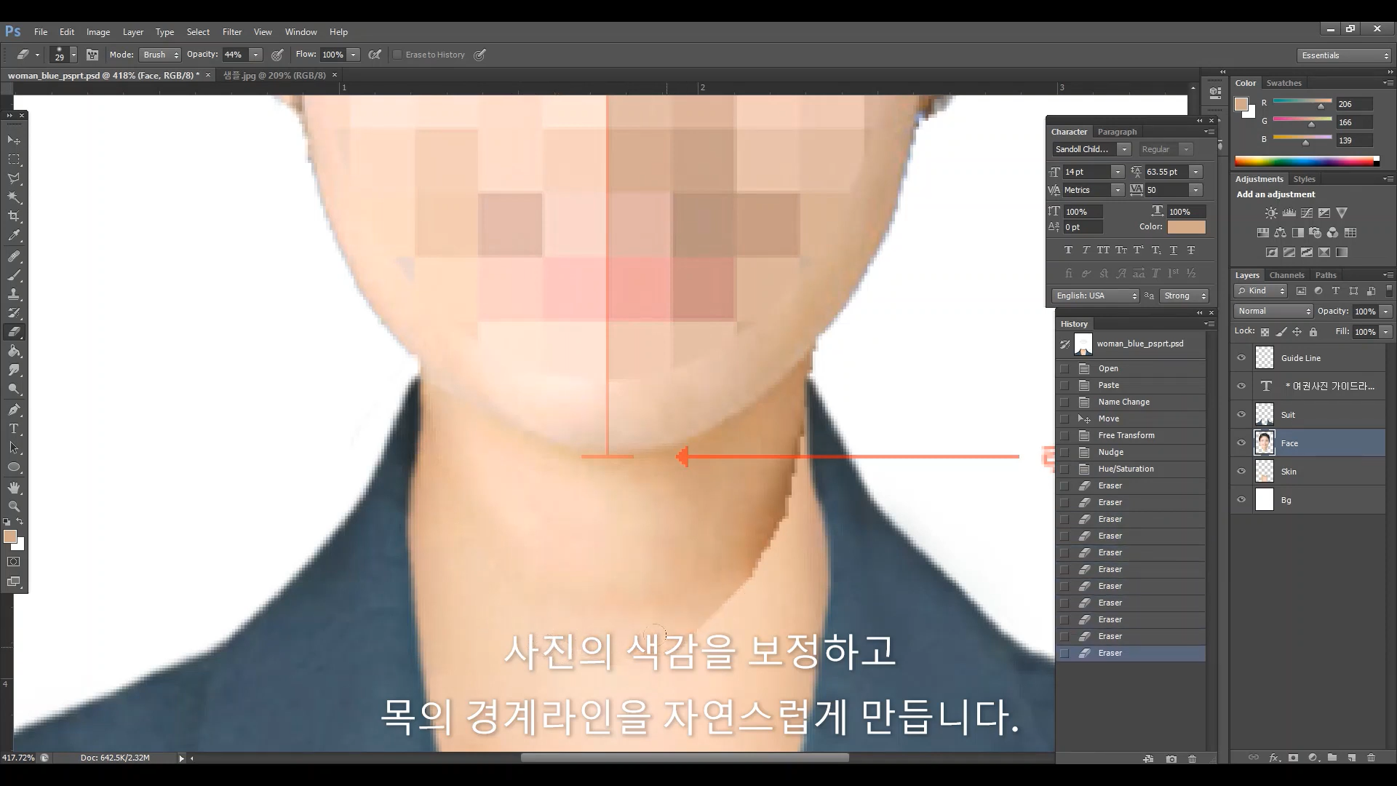1397x786 pixels.
Task: Toggle visibility of Guide Line layer
Action: (x=1241, y=358)
